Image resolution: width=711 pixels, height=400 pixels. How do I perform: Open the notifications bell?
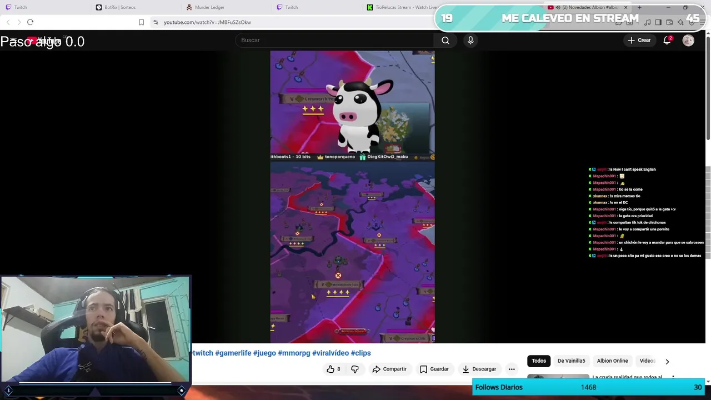[667, 40]
